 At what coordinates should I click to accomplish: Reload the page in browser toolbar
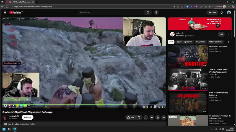pos(7,7)
